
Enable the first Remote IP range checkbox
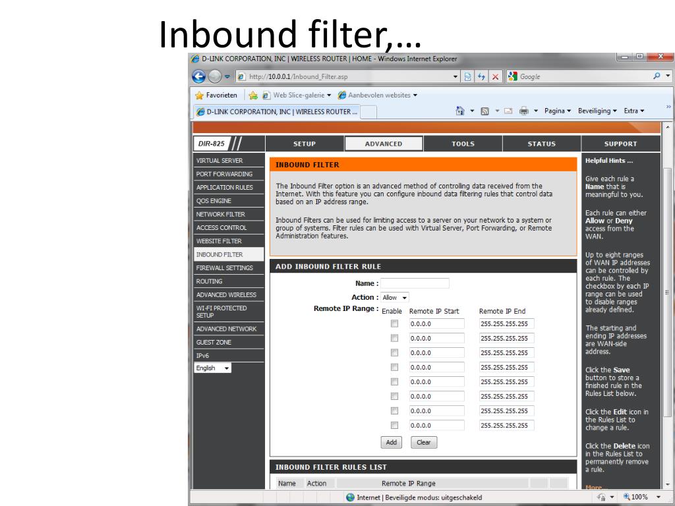[x=394, y=323]
